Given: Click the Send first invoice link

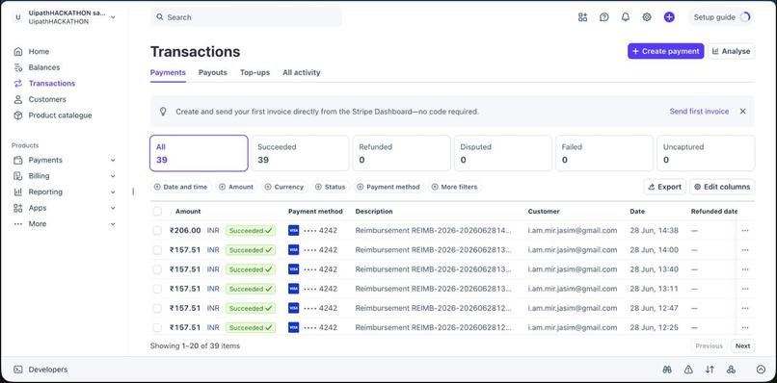Looking at the screenshot, I should click(699, 112).
